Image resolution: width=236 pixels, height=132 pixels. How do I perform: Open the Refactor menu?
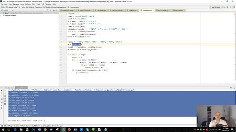point(28,4)
